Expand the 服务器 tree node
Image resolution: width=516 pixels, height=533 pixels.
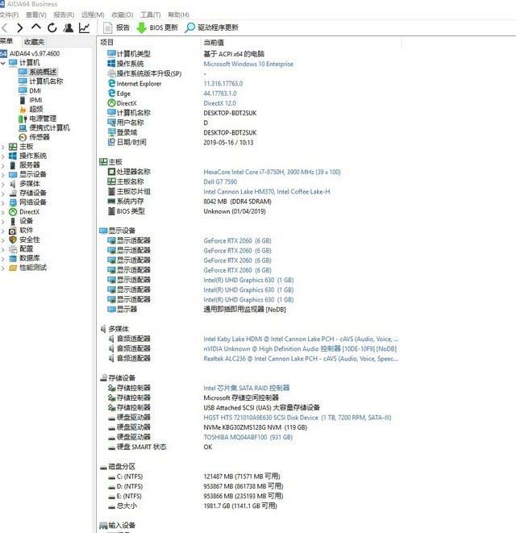point(3,165)
